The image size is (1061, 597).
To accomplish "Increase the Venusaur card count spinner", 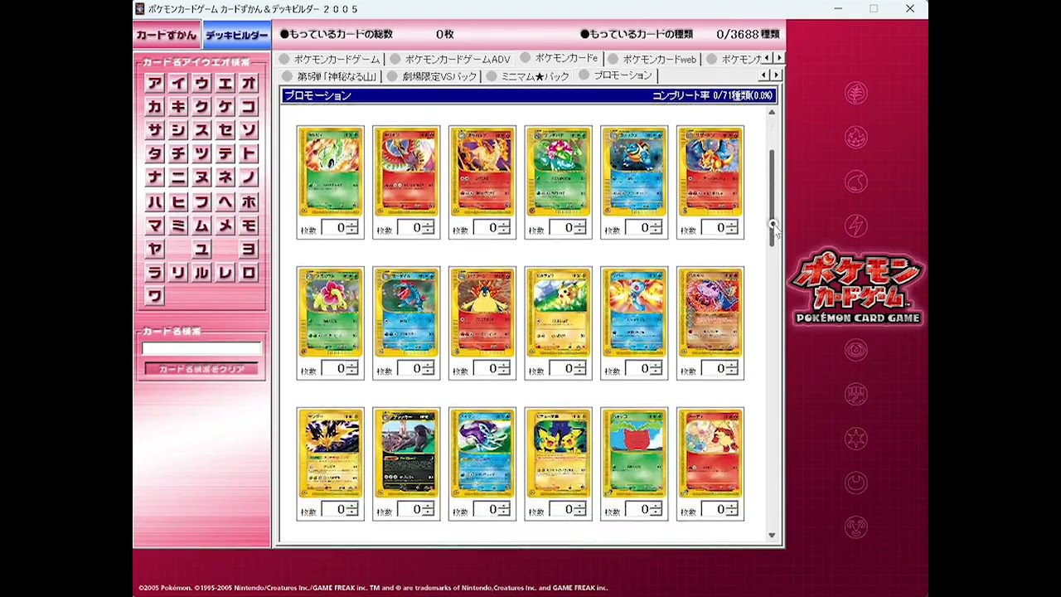I will tap(580, 224).
